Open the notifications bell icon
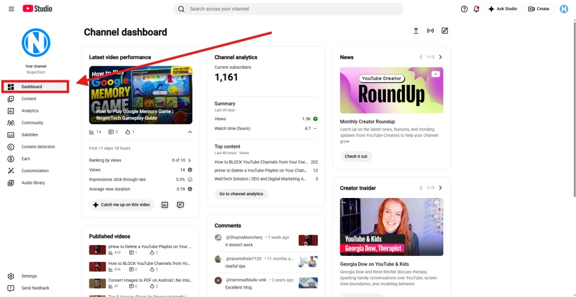This screenshot has width=576, height=297. pyautogui.click(x=476, y=9)
